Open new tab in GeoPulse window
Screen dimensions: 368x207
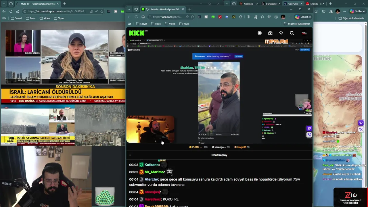330,4
